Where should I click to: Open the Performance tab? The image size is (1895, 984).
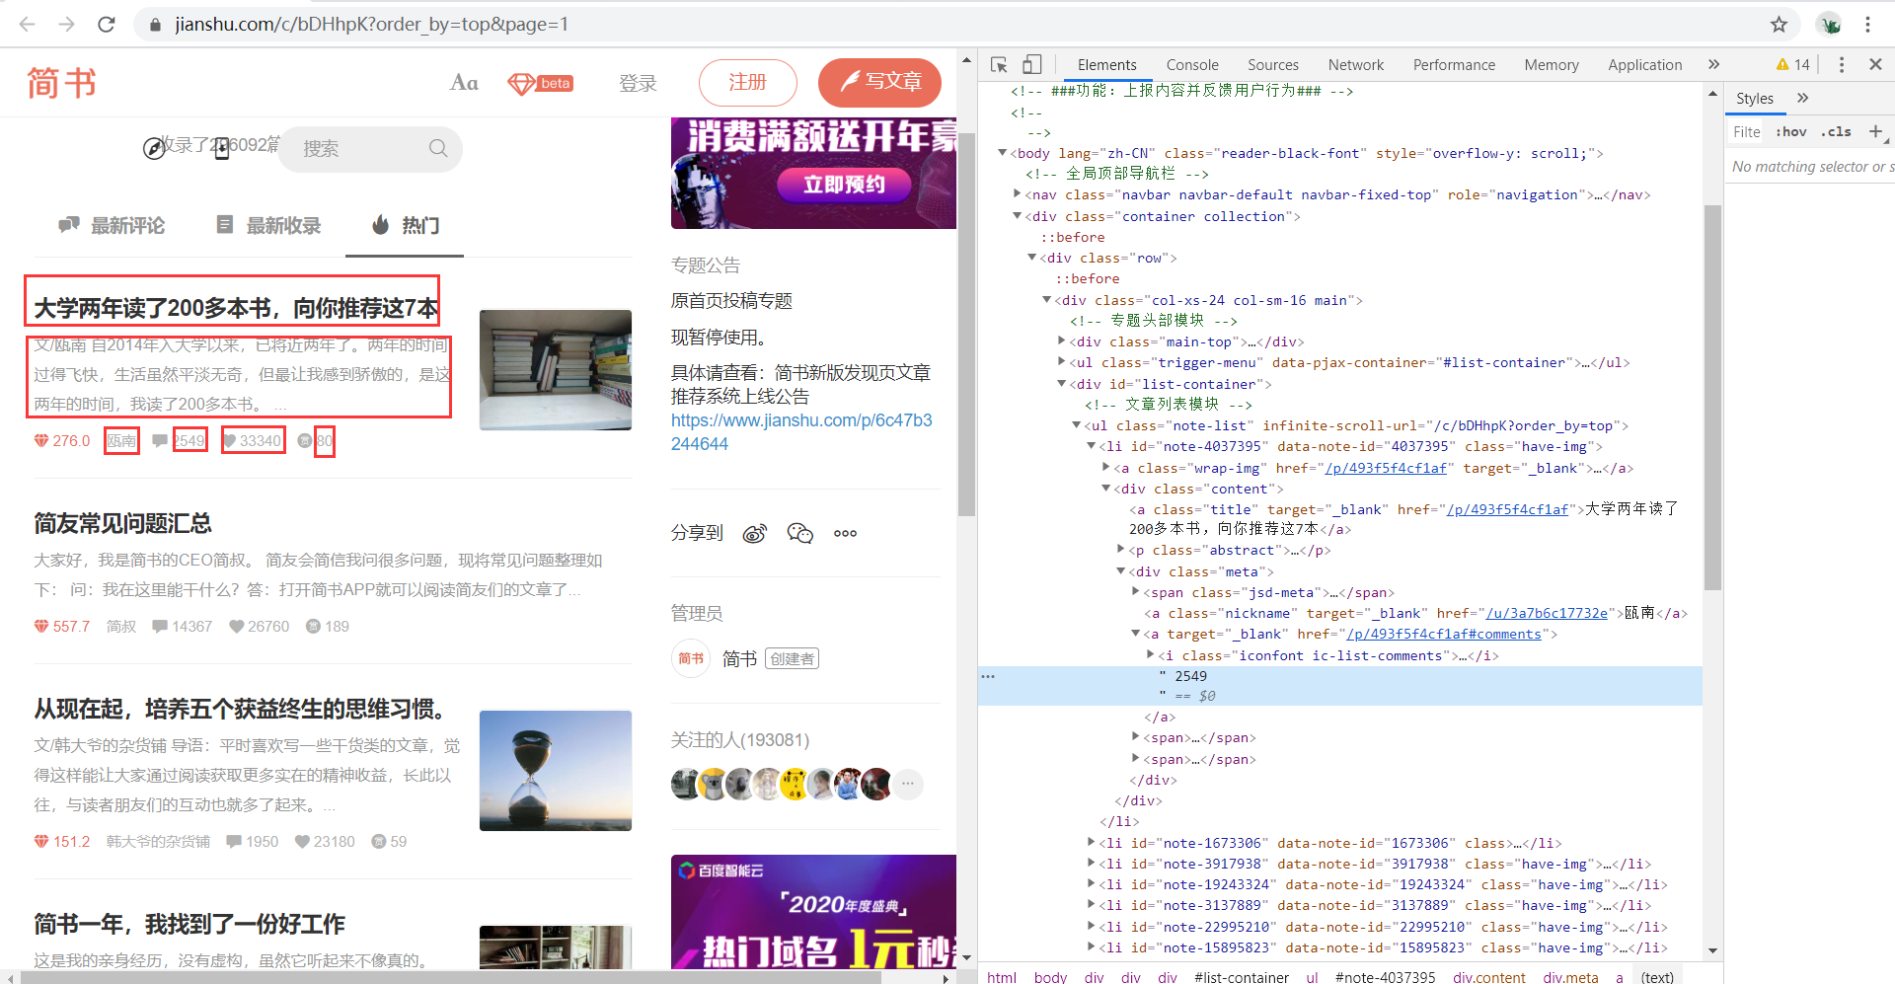[1454, 64]
